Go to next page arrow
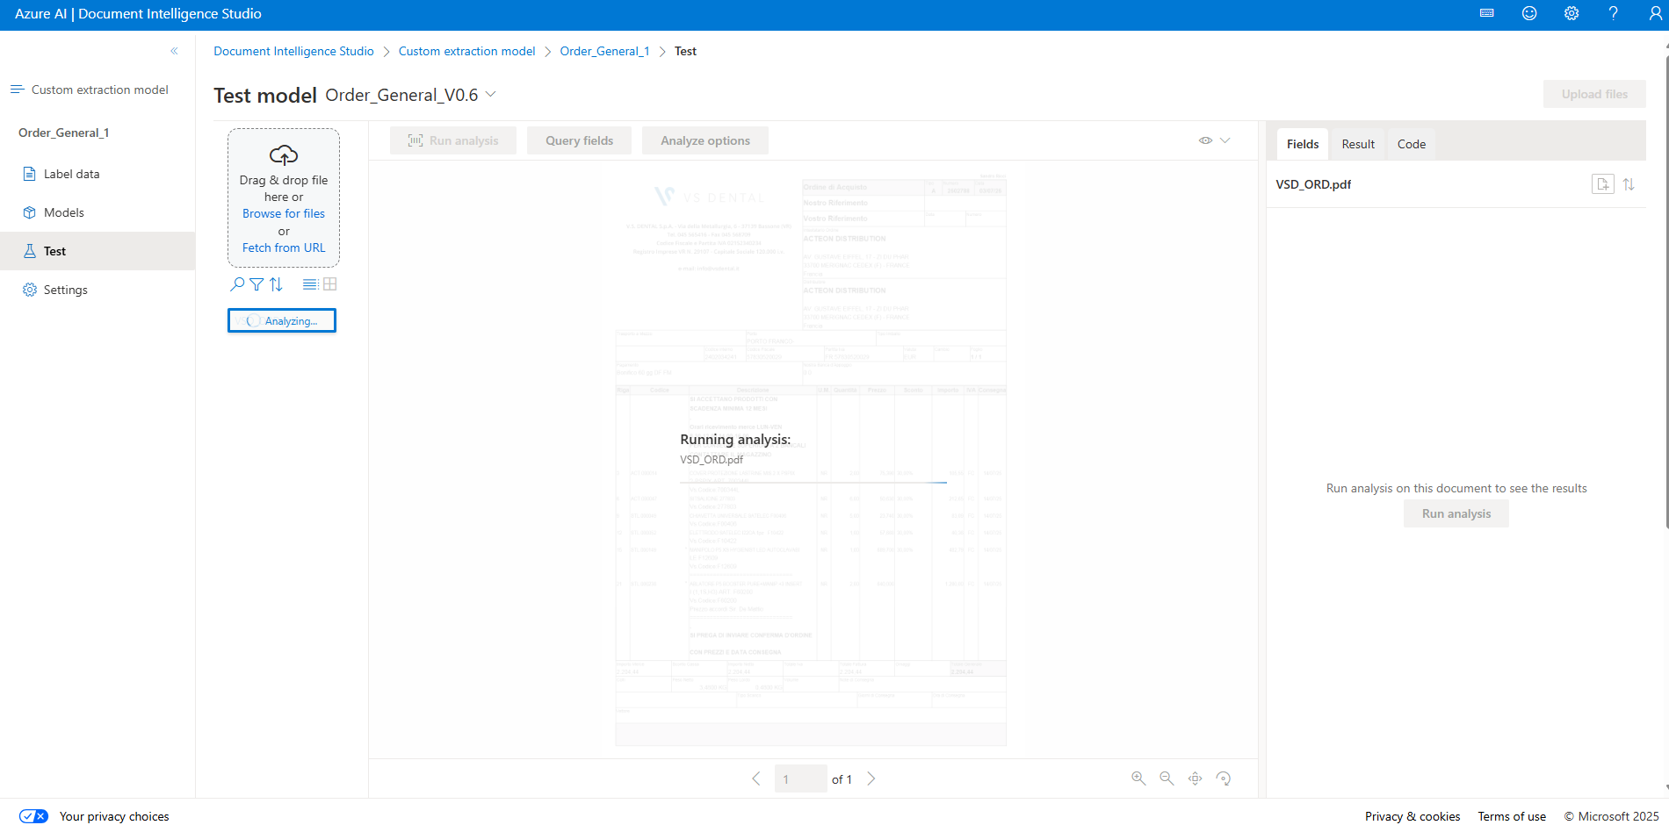The height and width of the screenshot is (825, 1669). tap(871, 778)
